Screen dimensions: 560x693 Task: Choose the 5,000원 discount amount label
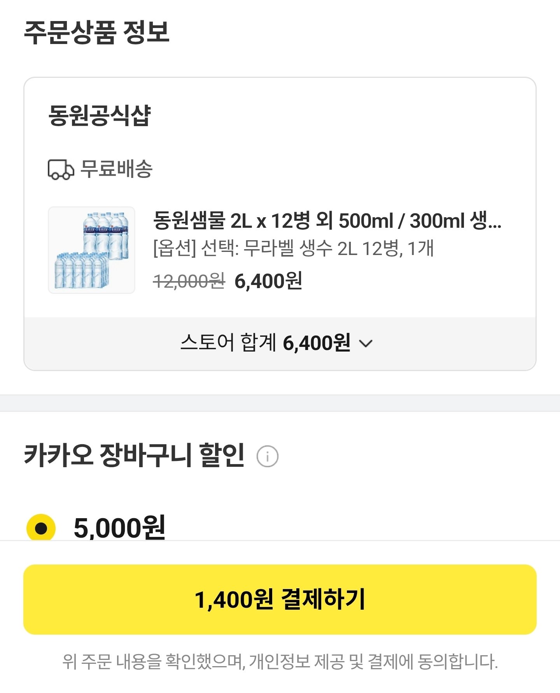coord(119,528)
